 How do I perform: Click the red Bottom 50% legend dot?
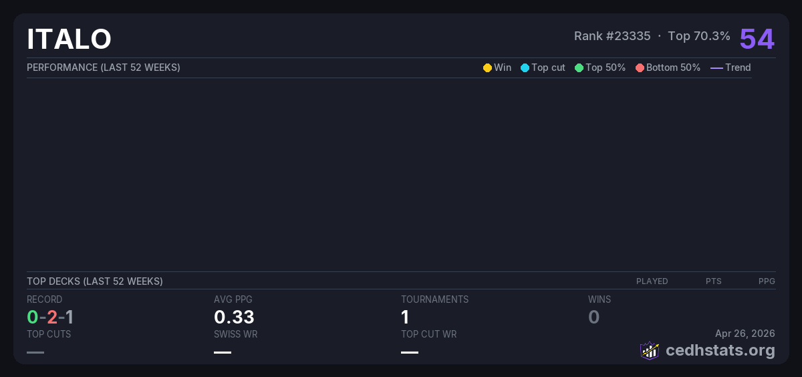coord(640,68)
